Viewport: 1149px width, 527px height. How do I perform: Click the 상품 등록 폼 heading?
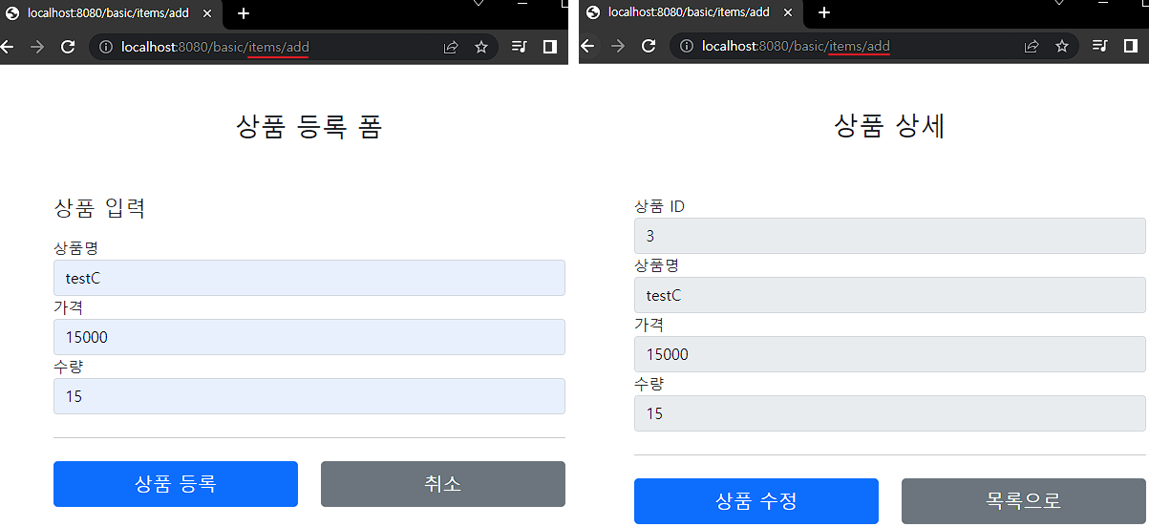pyautogui.click(x=309, y=127)
